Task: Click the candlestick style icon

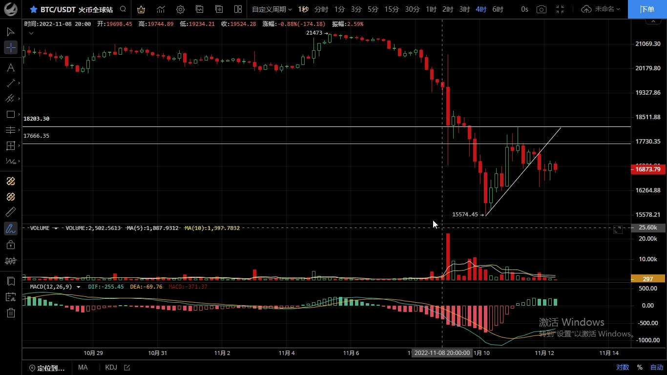Action: (x=11, y=261)
